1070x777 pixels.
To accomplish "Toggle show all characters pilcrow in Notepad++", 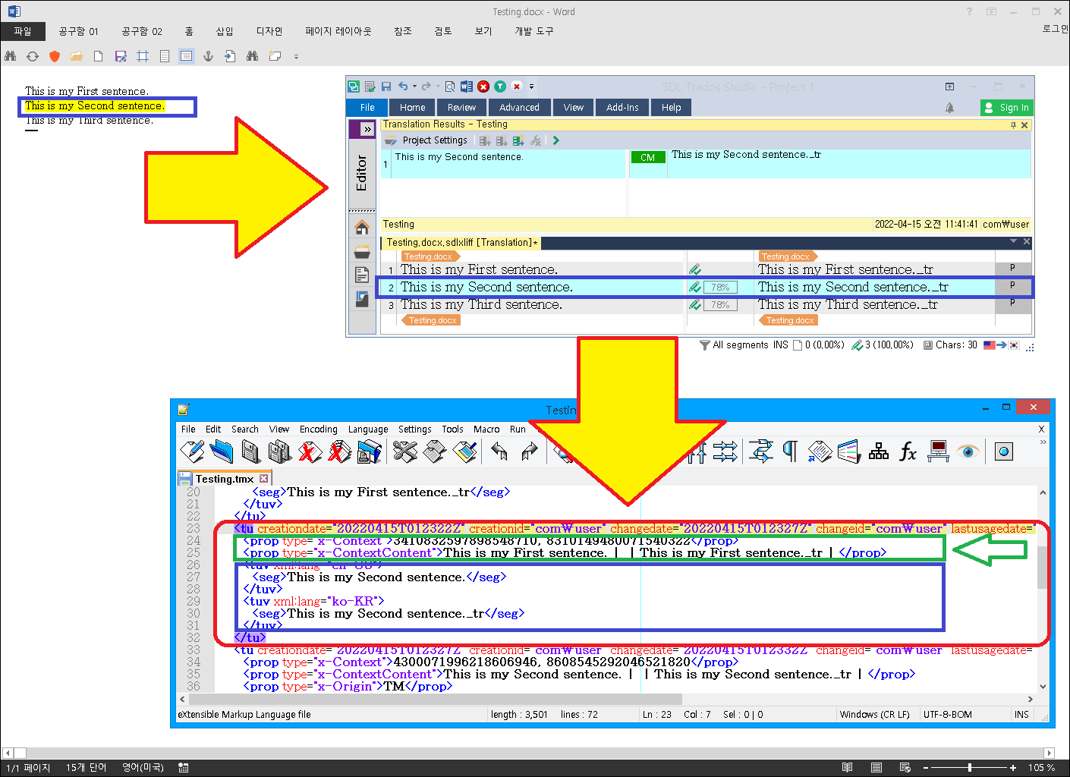I will (790, 451).
